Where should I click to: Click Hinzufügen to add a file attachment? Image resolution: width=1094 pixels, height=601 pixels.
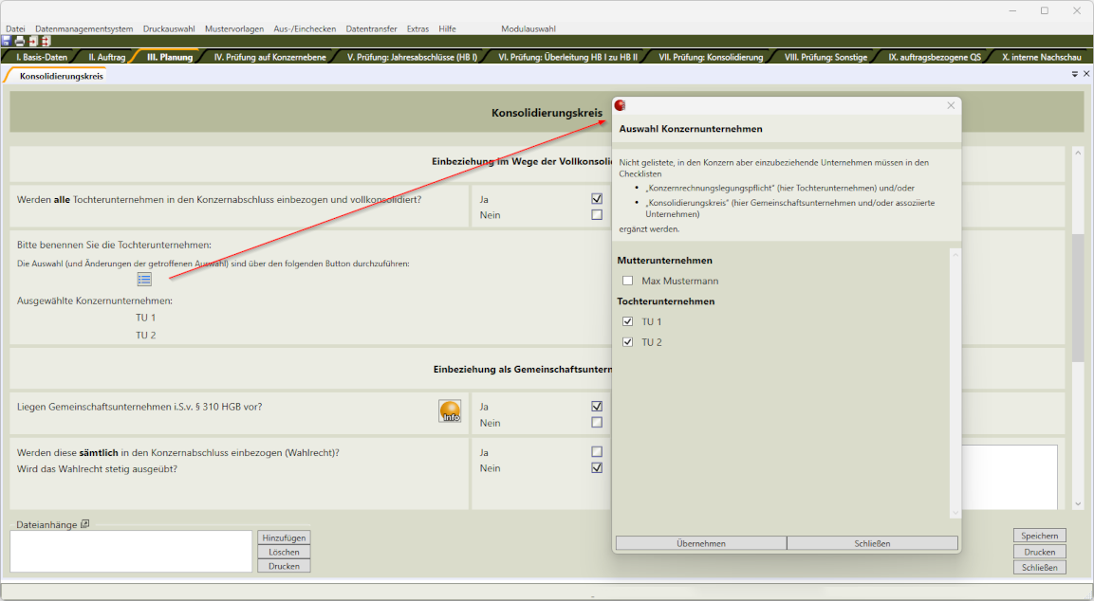tap(284, 537)
